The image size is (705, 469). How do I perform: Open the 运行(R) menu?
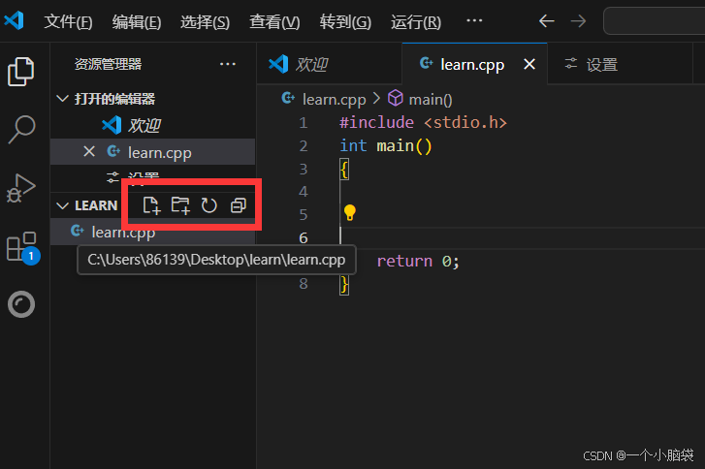[416, 21]
